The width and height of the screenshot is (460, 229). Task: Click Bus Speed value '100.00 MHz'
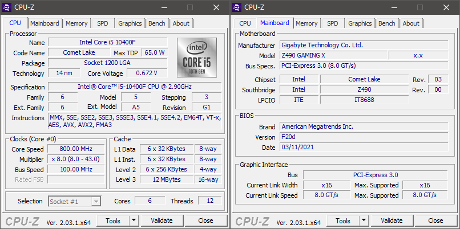[76, 169]
